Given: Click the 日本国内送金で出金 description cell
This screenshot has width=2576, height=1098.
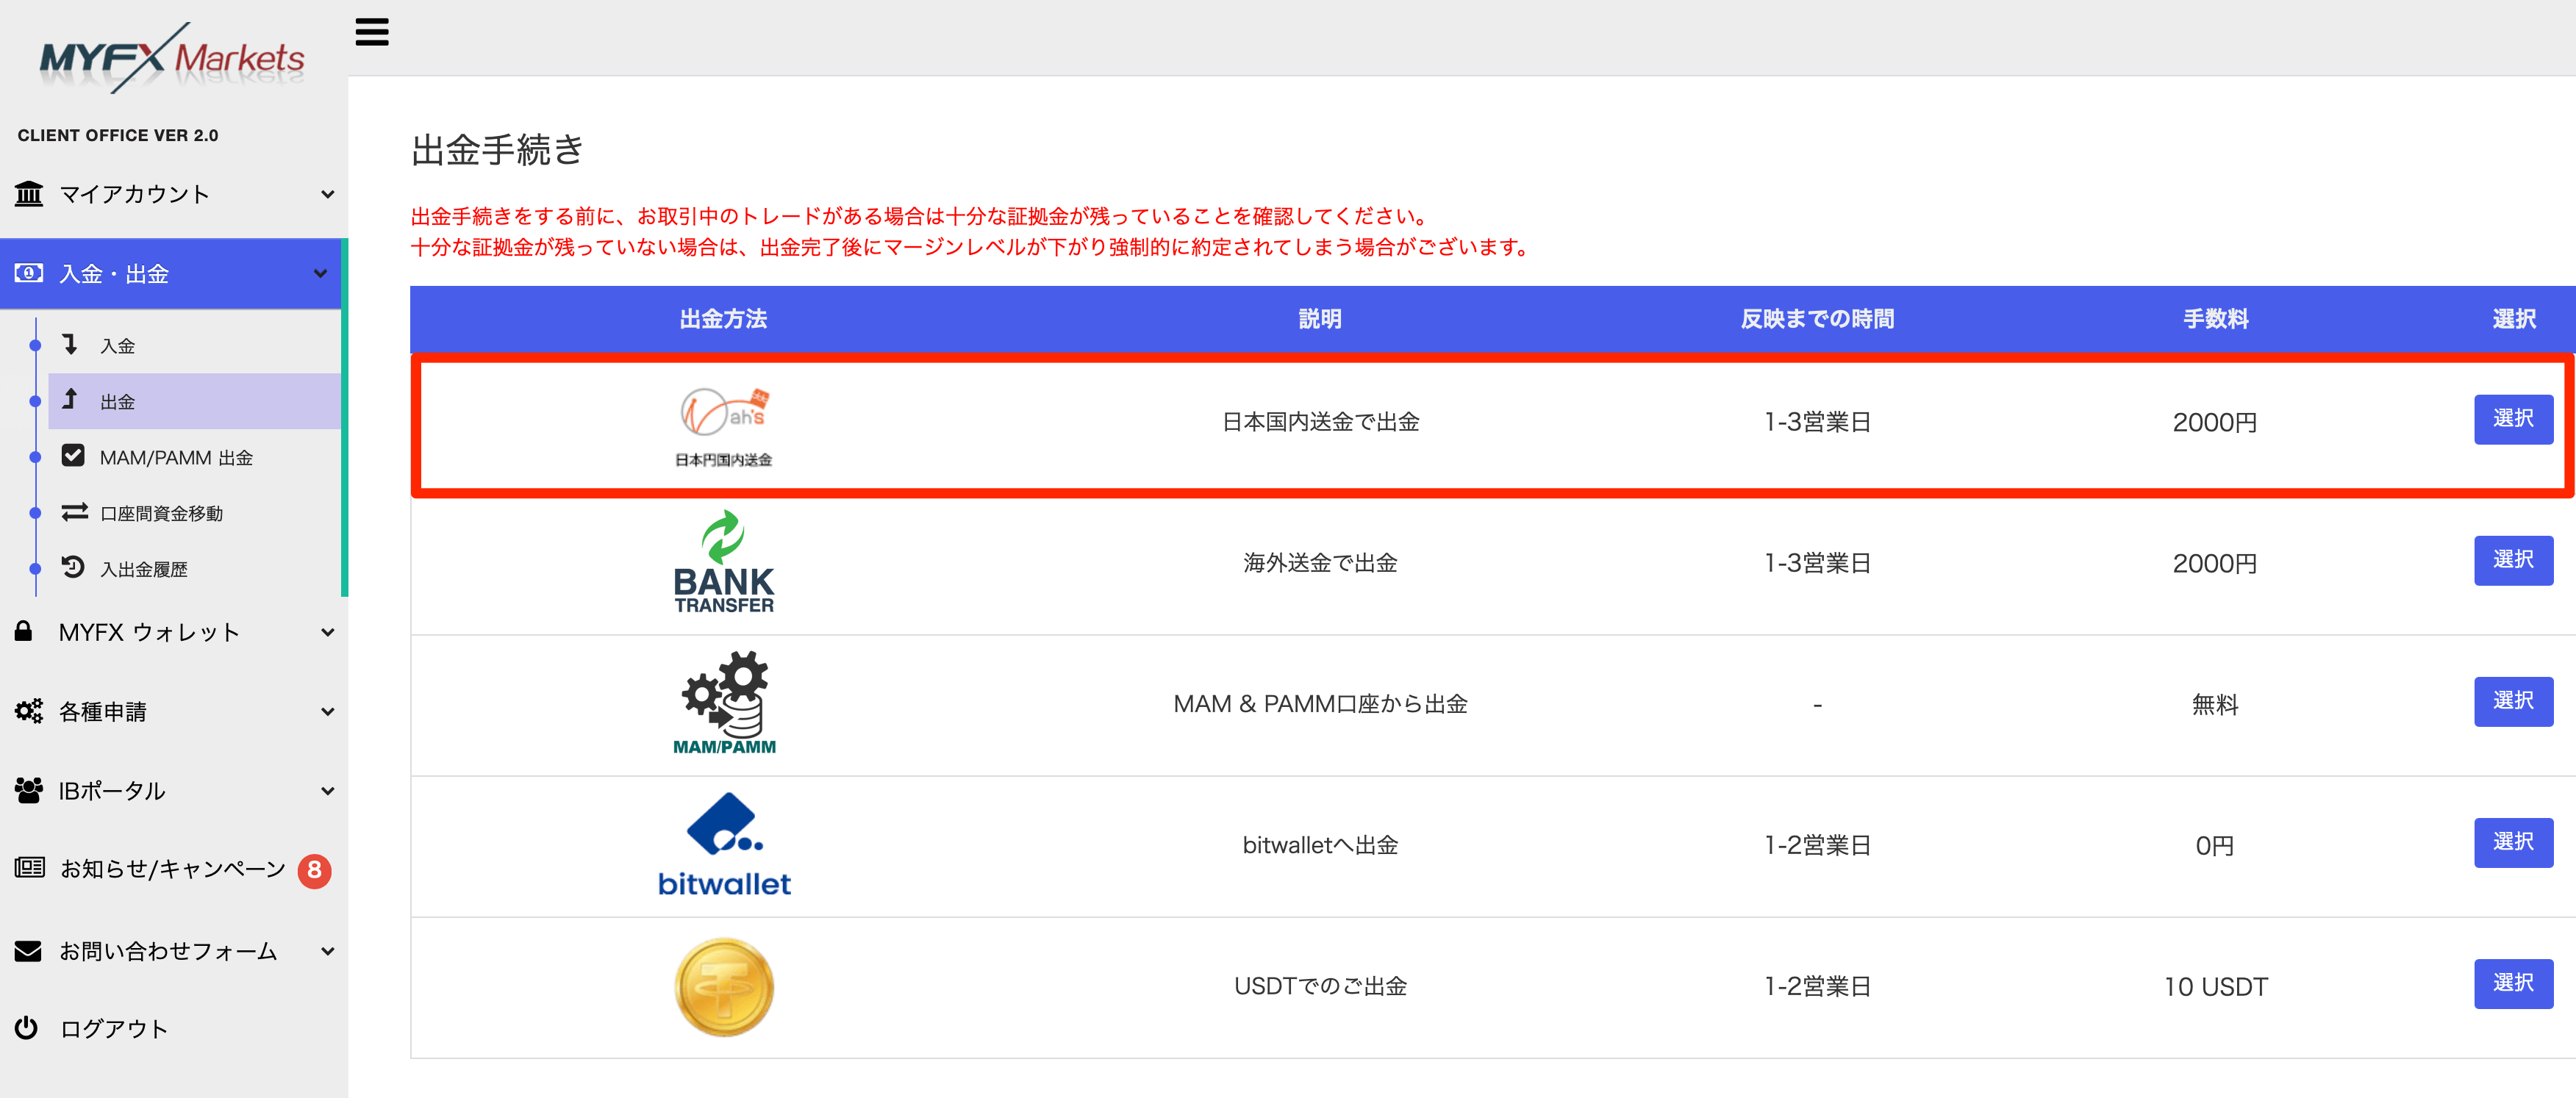Looking at the screenshot, I should pos(1320,422).
